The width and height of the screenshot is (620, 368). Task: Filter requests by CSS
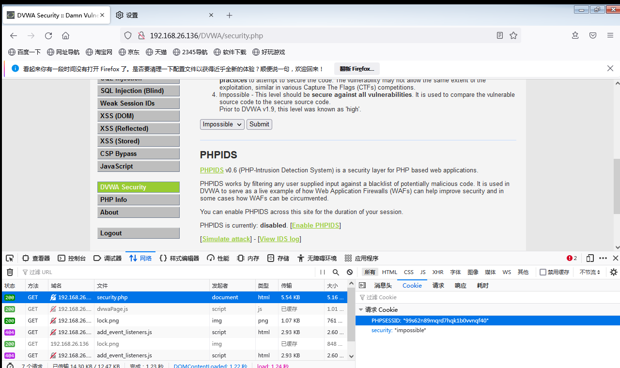409,272
